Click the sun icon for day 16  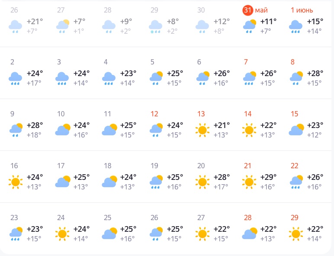[x=15, y=182]
